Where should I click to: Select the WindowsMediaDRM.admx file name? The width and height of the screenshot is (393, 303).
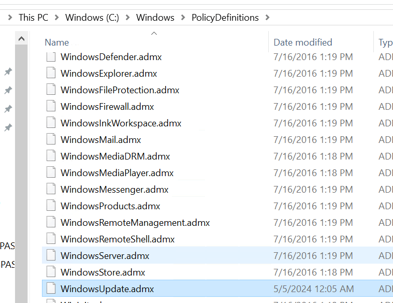[115, 156]
